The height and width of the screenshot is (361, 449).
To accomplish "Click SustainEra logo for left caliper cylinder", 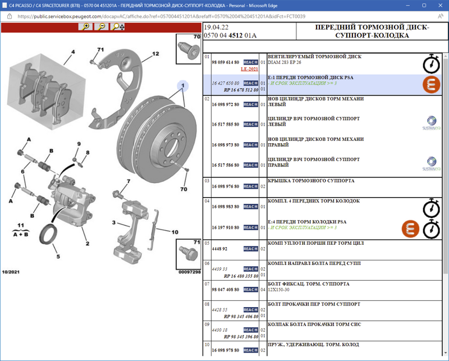I will (432, 123).
